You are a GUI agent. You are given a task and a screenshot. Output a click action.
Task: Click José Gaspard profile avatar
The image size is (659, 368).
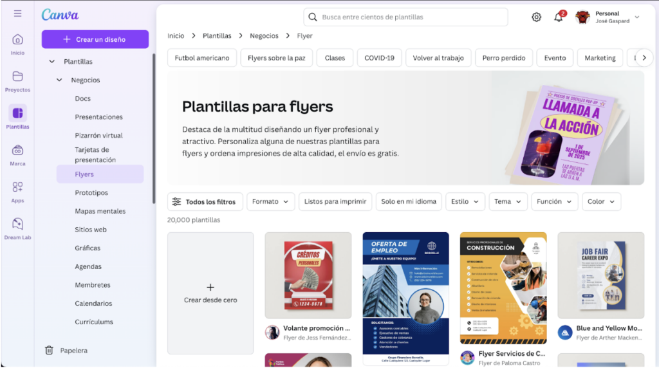pos(582,17)
